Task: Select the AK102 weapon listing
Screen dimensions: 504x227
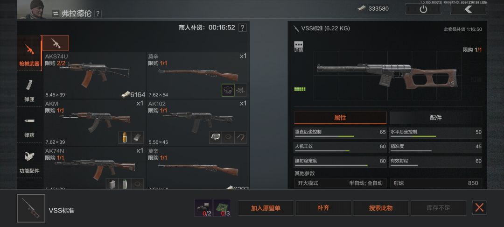Action: (x=198, y=123)
